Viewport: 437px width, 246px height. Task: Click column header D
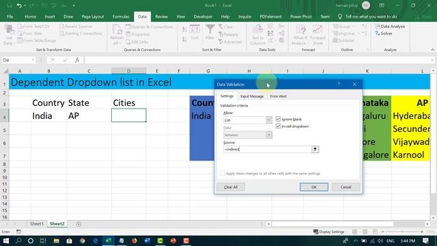[x=129, y=71]
